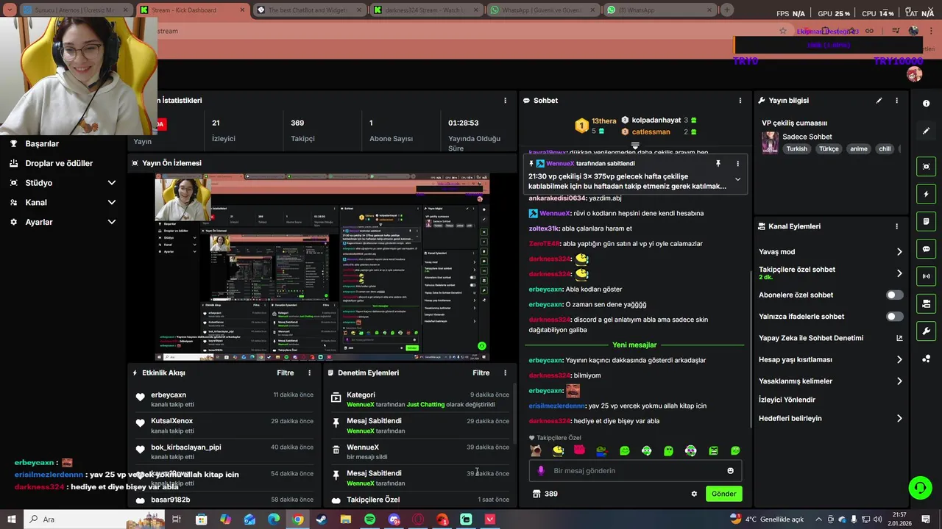The width and height of the screenshot is (942, 529).
Task: Open a new browser tab with plus
Action: 727,10
